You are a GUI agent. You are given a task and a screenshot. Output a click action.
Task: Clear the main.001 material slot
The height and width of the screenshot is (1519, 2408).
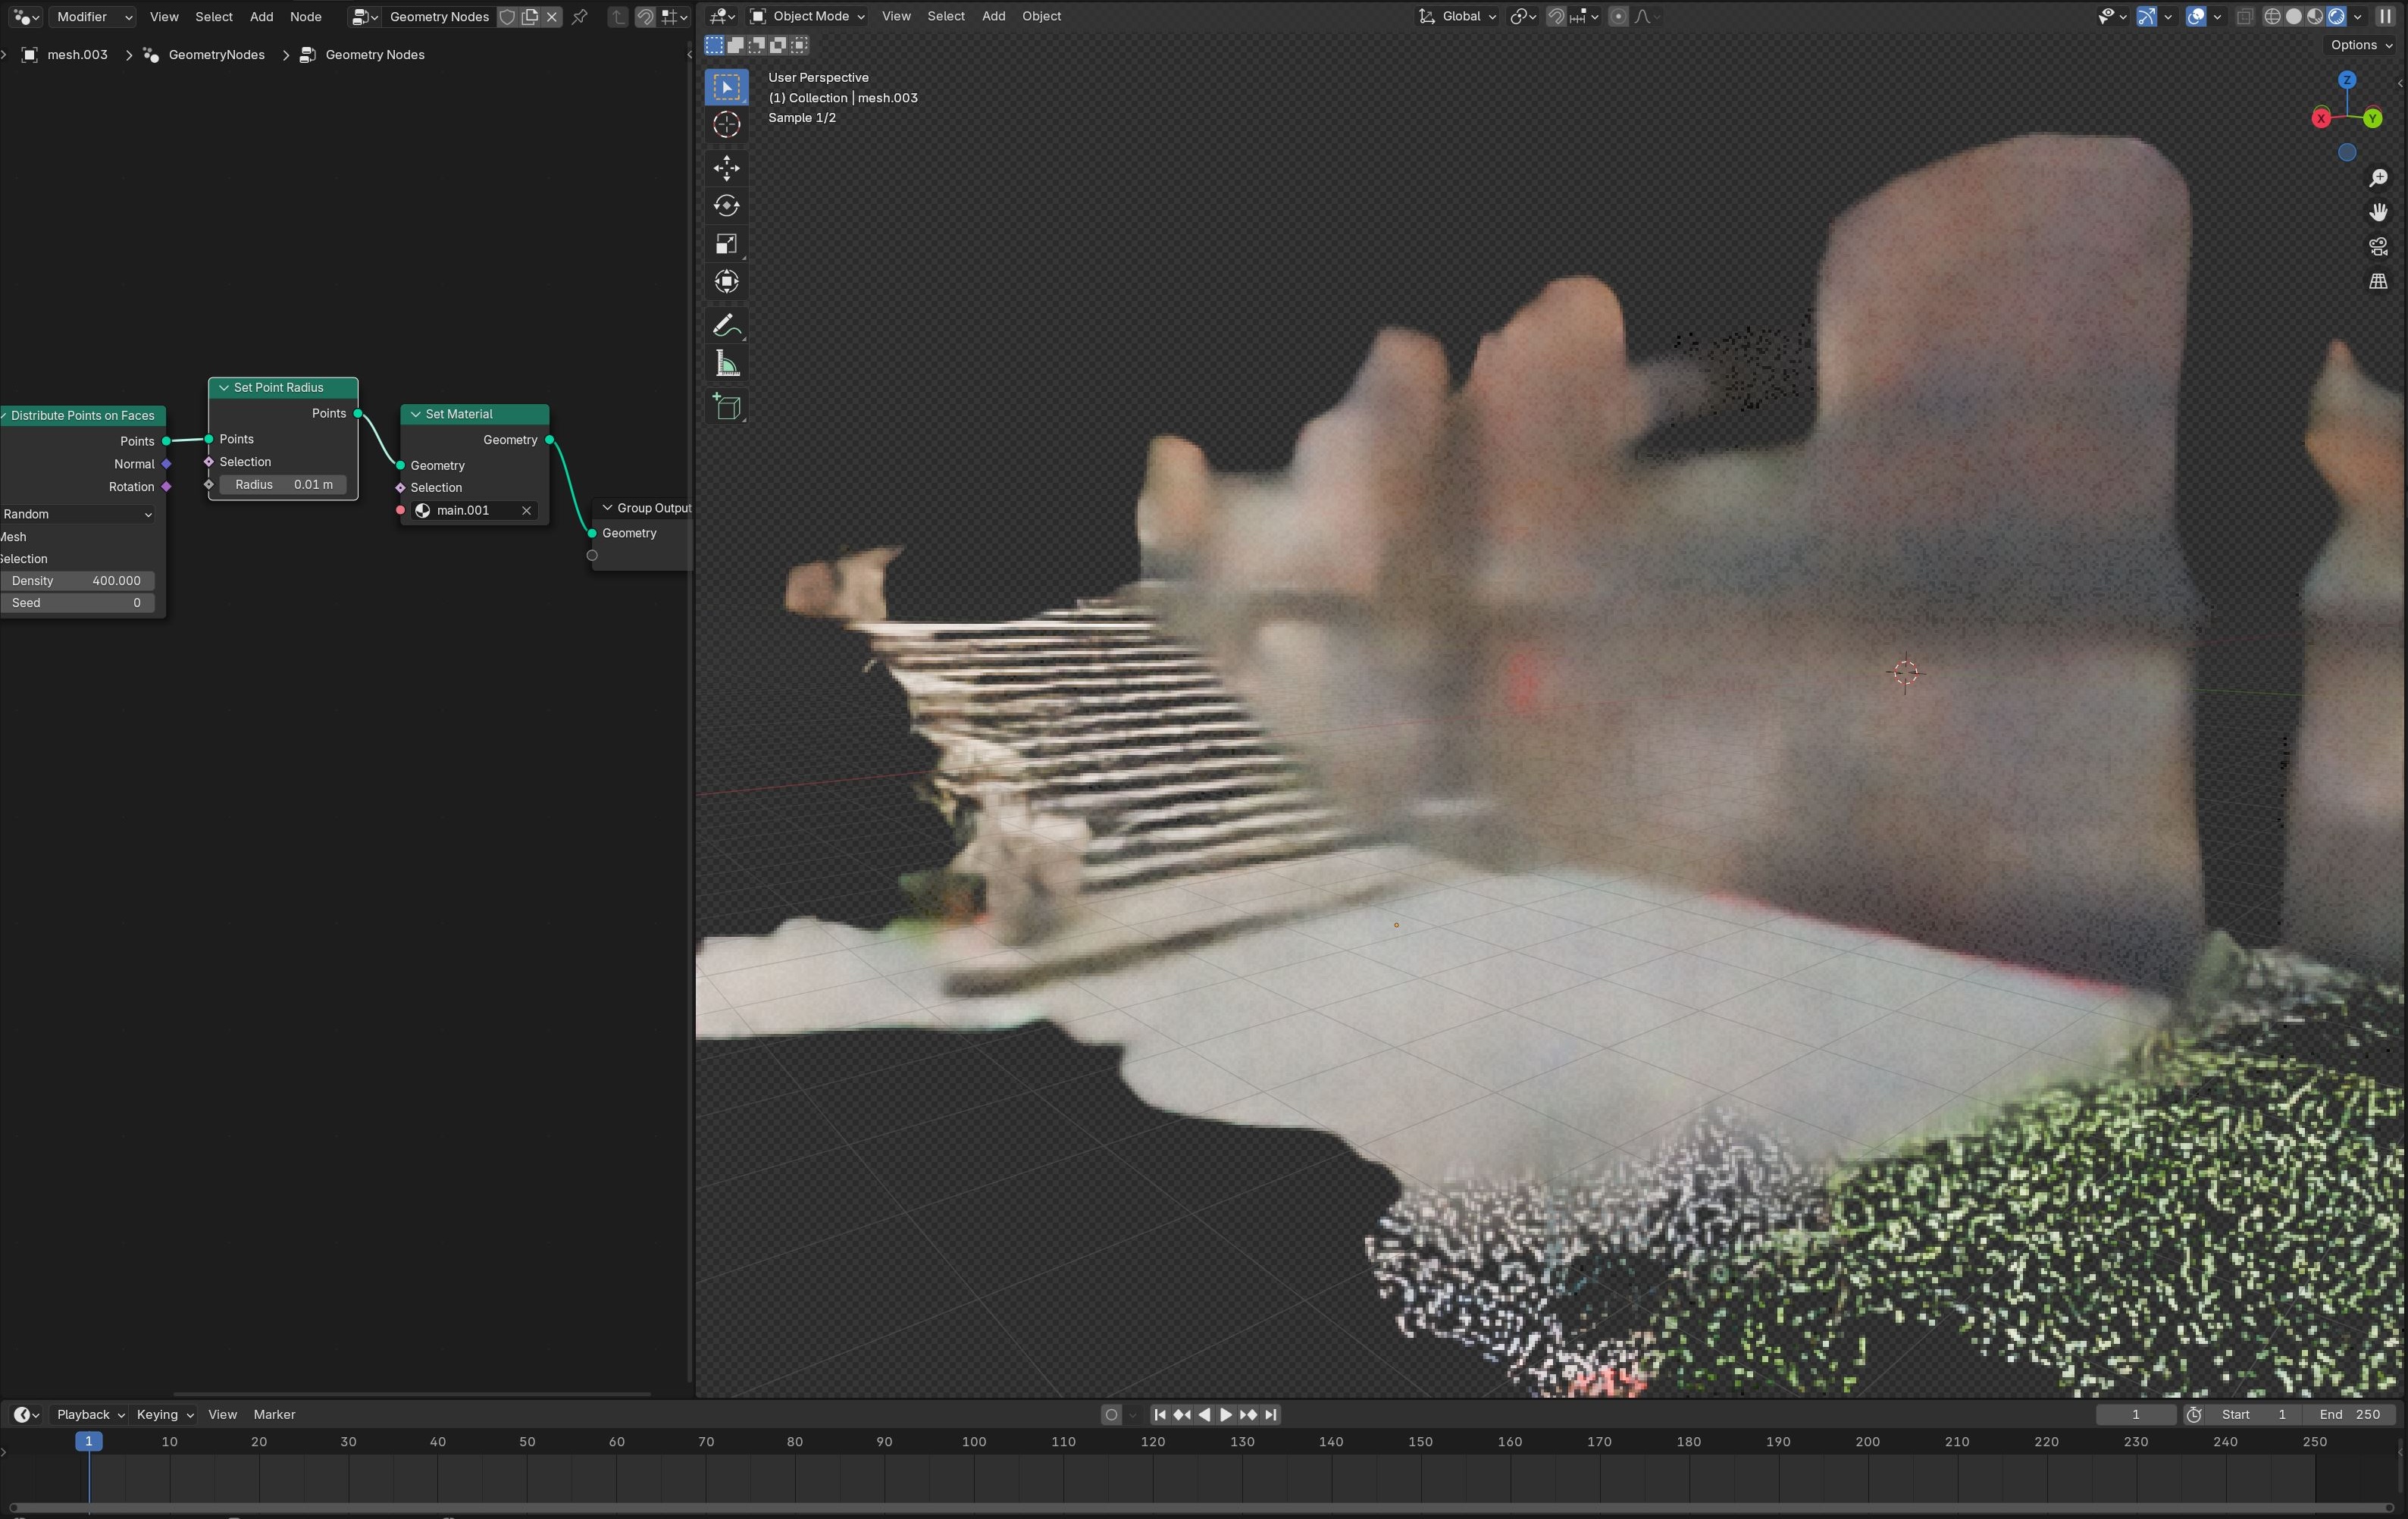pyautogui.click(x=526, y=511)
